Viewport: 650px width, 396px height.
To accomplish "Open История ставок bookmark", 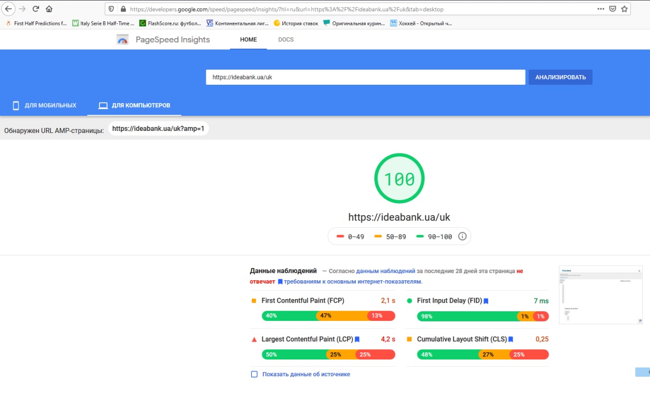I will click(296, 23).
